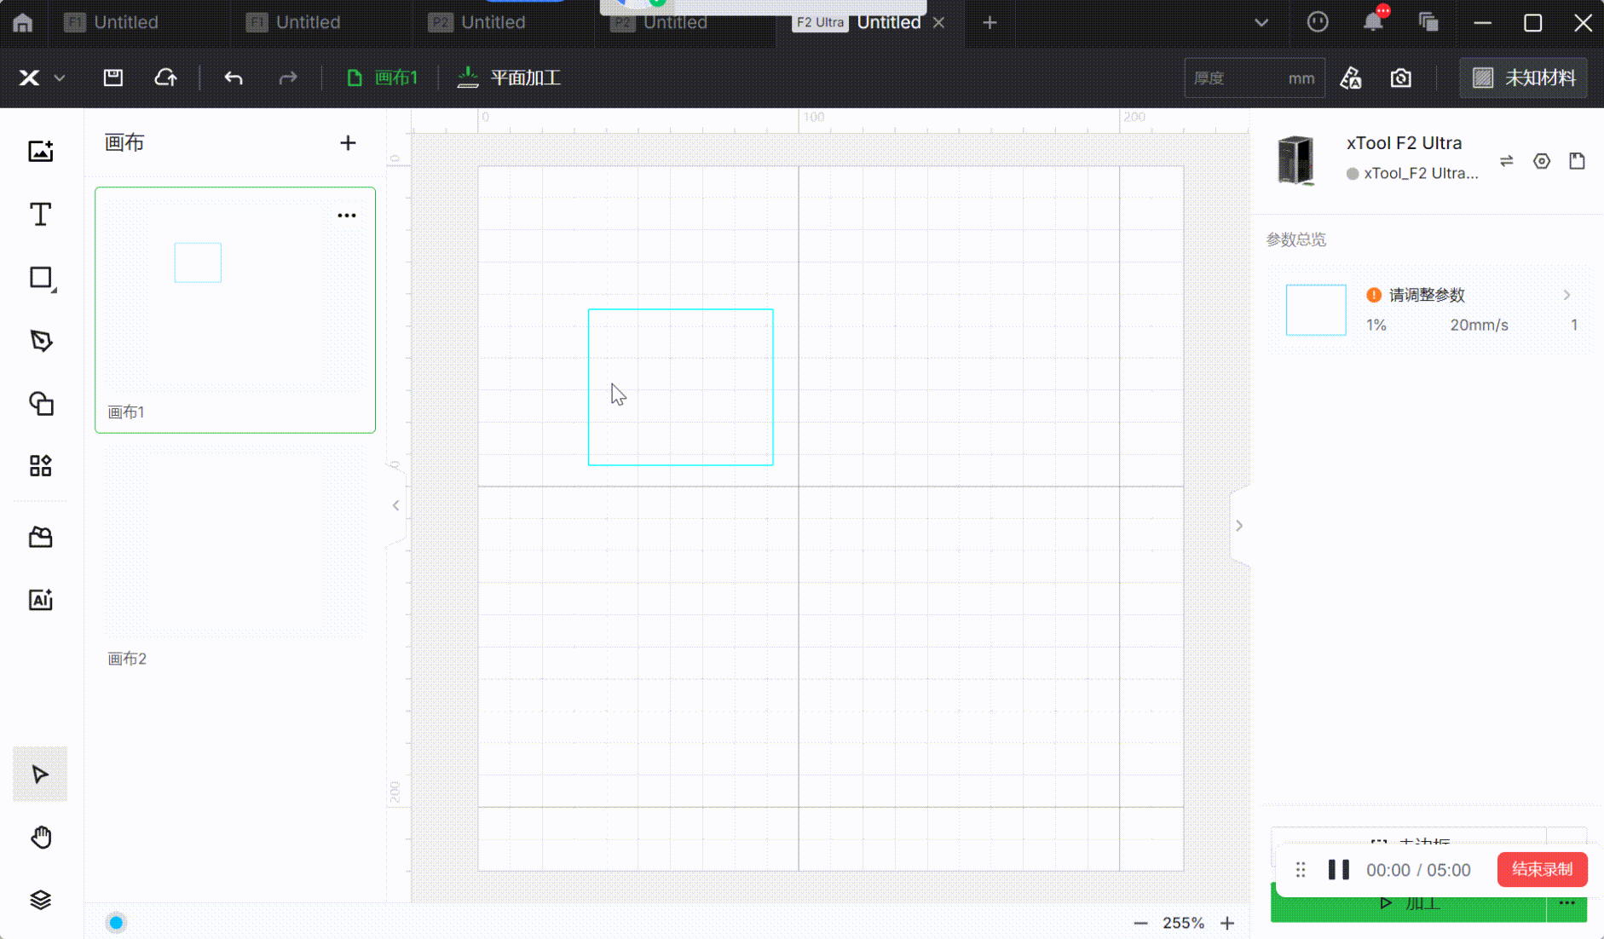Open the tab list dropdown chevron

(x=1261, y=23)
